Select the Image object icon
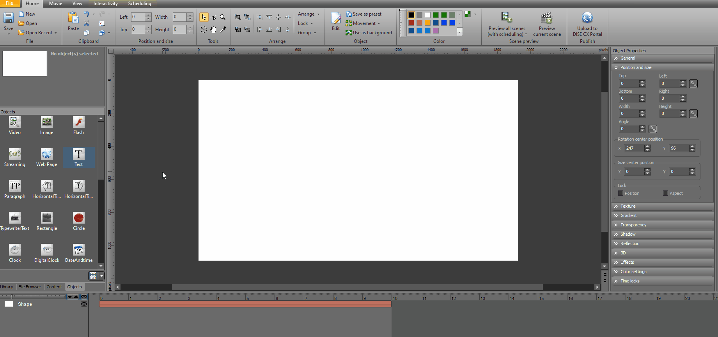 tap(47, 122)
